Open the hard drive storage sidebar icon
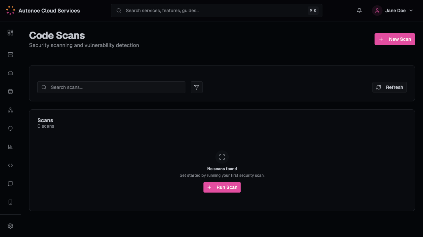Screen dimensions: 423x237 10,73
